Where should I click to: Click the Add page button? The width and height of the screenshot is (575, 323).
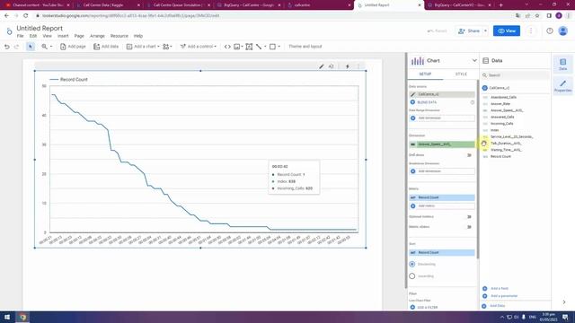click(x=73, y=47)
